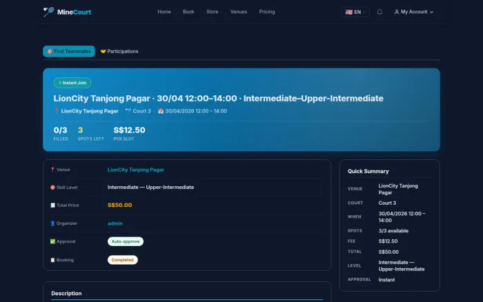This screenshot has width=483, height=302.
Task: Click the Instant Join badge
Action: click(72, 83)
